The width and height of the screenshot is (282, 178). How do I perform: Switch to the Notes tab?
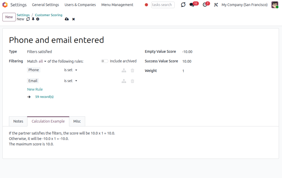click(x=18, y=121)
